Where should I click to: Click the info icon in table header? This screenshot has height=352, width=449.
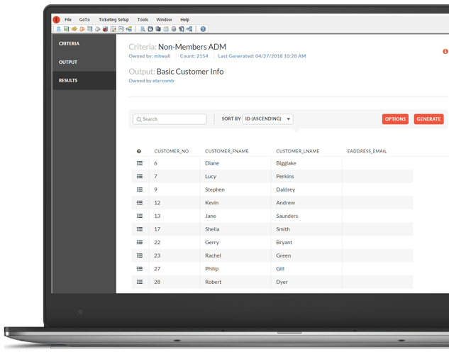pos(139,151)
